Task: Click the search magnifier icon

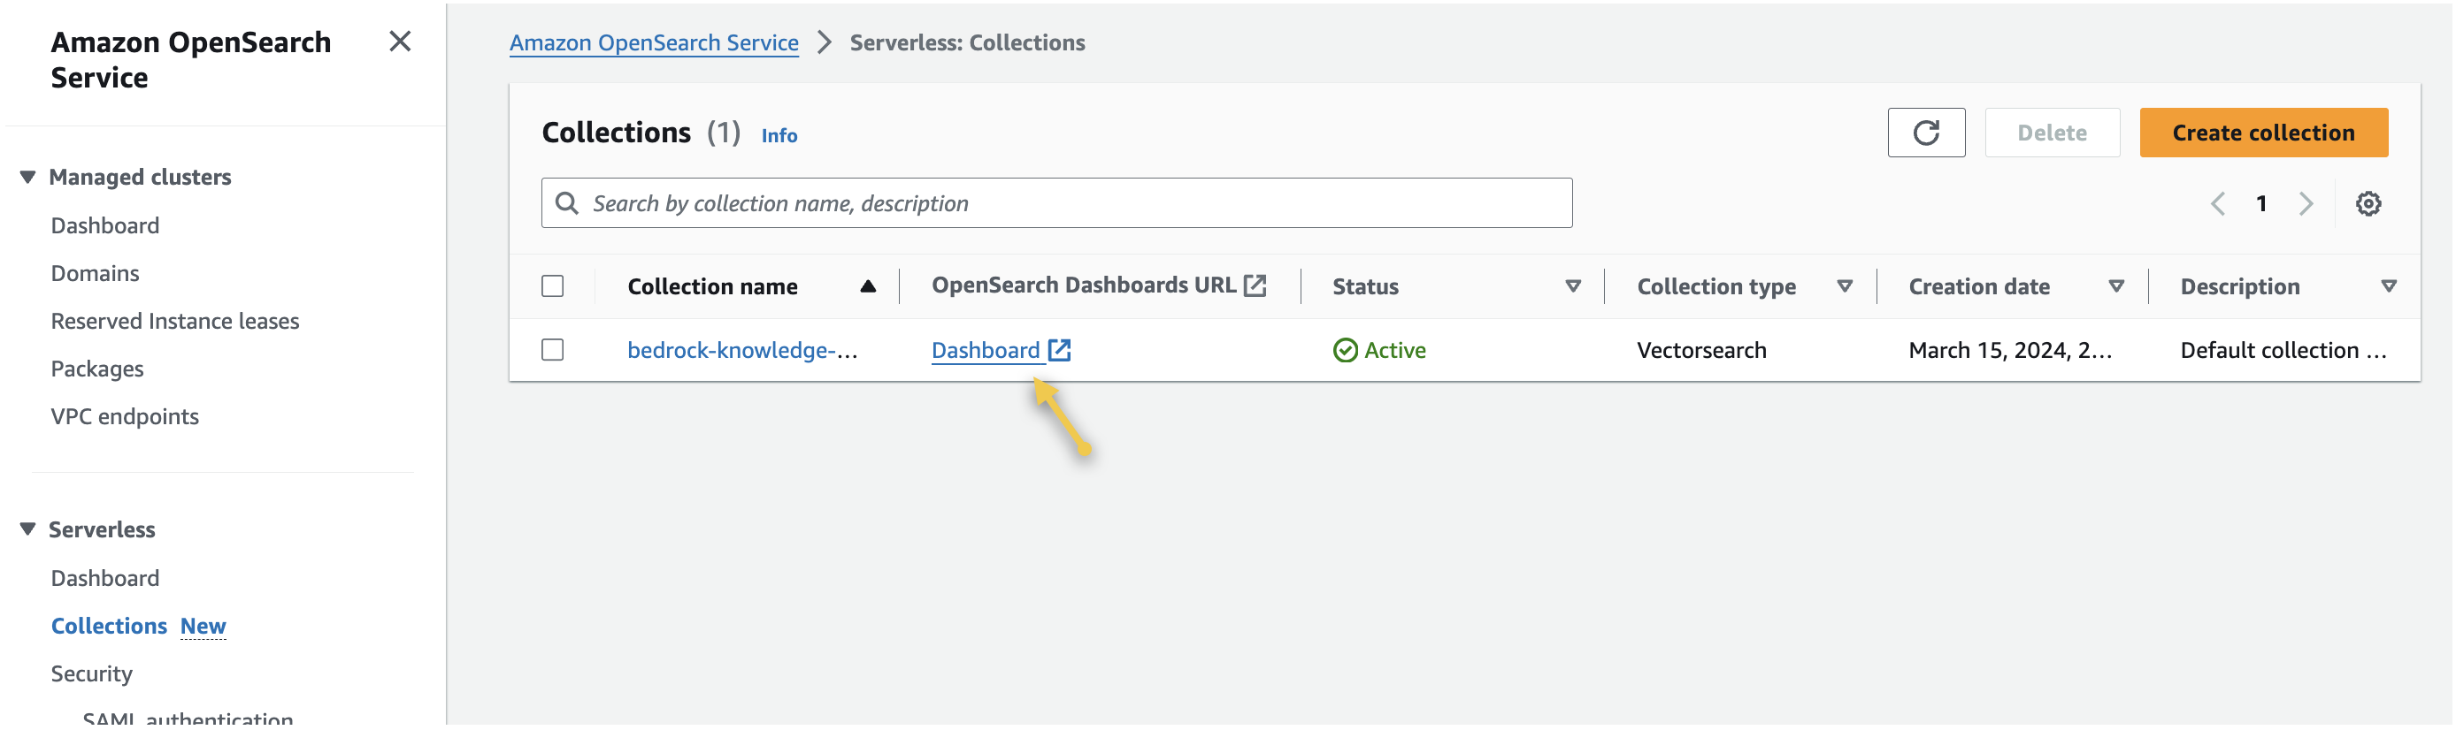Action: coord(566,203)
